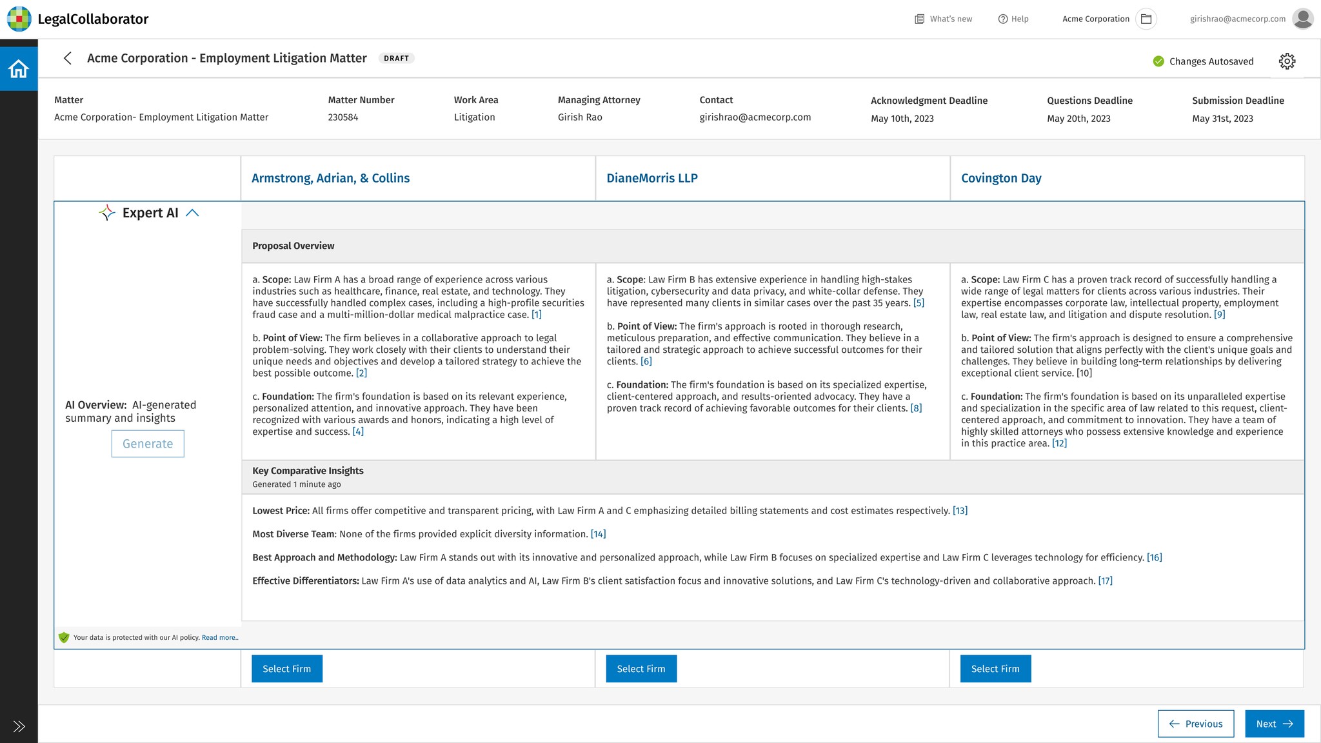The image size is (1321, 743).
Task: Collapse the Expert AI section chevron
Action: point(192,213)
